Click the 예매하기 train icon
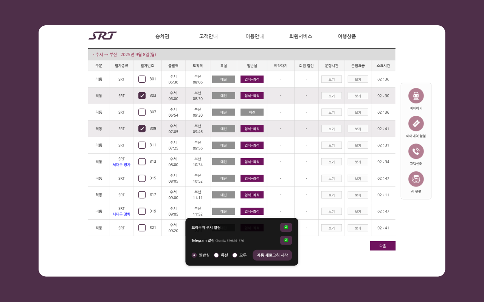The width and height of the screenshot is (484, 302). [416, 96]
